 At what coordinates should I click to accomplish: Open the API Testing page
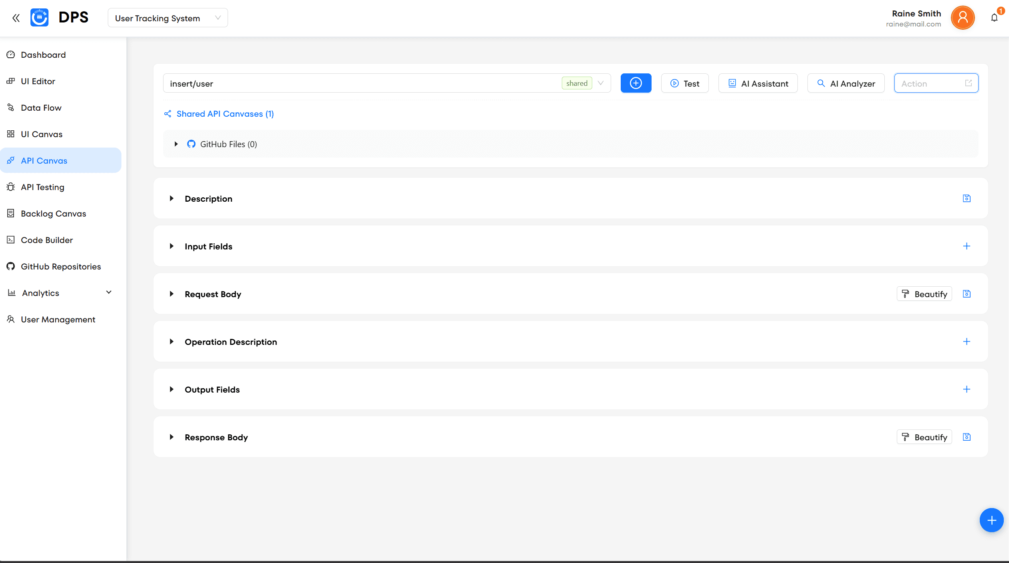click(x=42, y=187)
